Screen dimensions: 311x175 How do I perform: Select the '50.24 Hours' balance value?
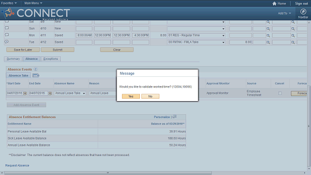177,145
